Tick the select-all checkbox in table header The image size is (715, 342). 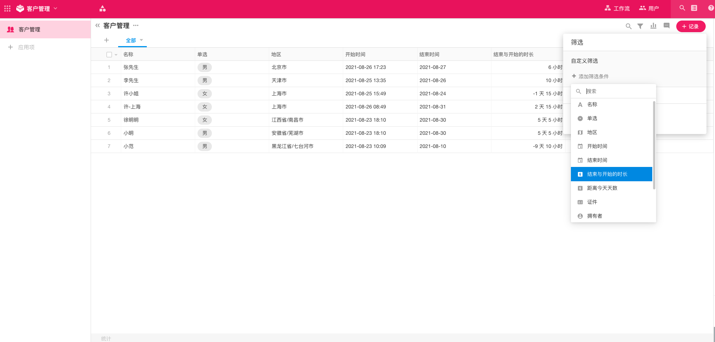click(109, 55)
